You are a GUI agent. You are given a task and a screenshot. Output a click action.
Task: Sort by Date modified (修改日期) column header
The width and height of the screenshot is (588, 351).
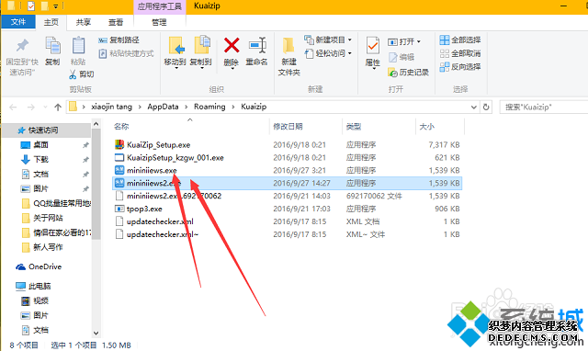[x=288, y=127]
